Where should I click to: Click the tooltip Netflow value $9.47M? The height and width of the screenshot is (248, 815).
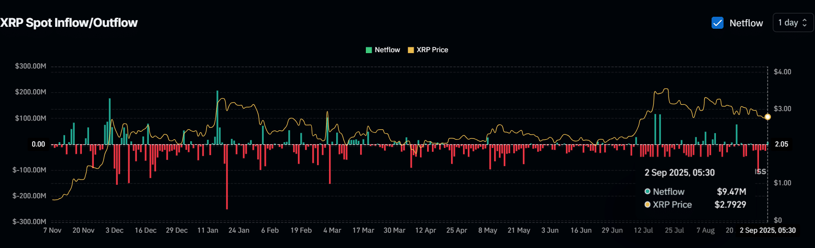(731, 192)
